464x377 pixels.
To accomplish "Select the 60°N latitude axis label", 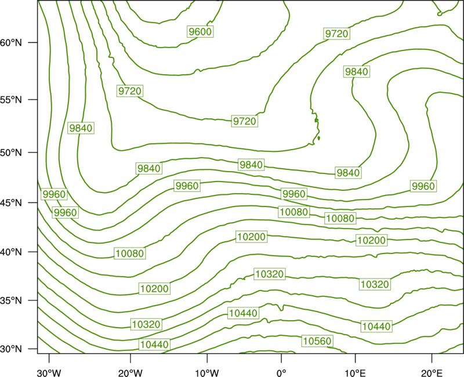I will coord(11,42).
